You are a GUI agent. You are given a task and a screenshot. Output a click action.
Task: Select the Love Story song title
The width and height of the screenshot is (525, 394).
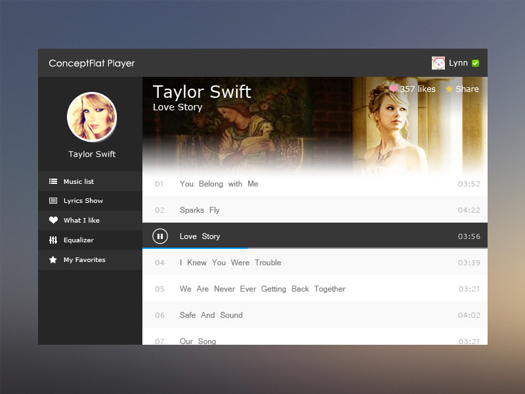click(x=200, y=236)
